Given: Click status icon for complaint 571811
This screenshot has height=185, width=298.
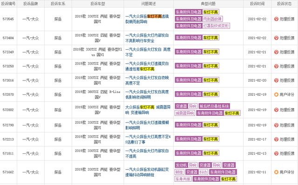Looking at the screenshot, I should (276, 153).
